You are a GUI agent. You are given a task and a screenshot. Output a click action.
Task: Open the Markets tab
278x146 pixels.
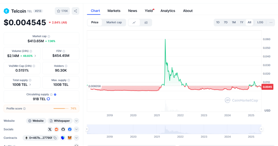[114, 11]
